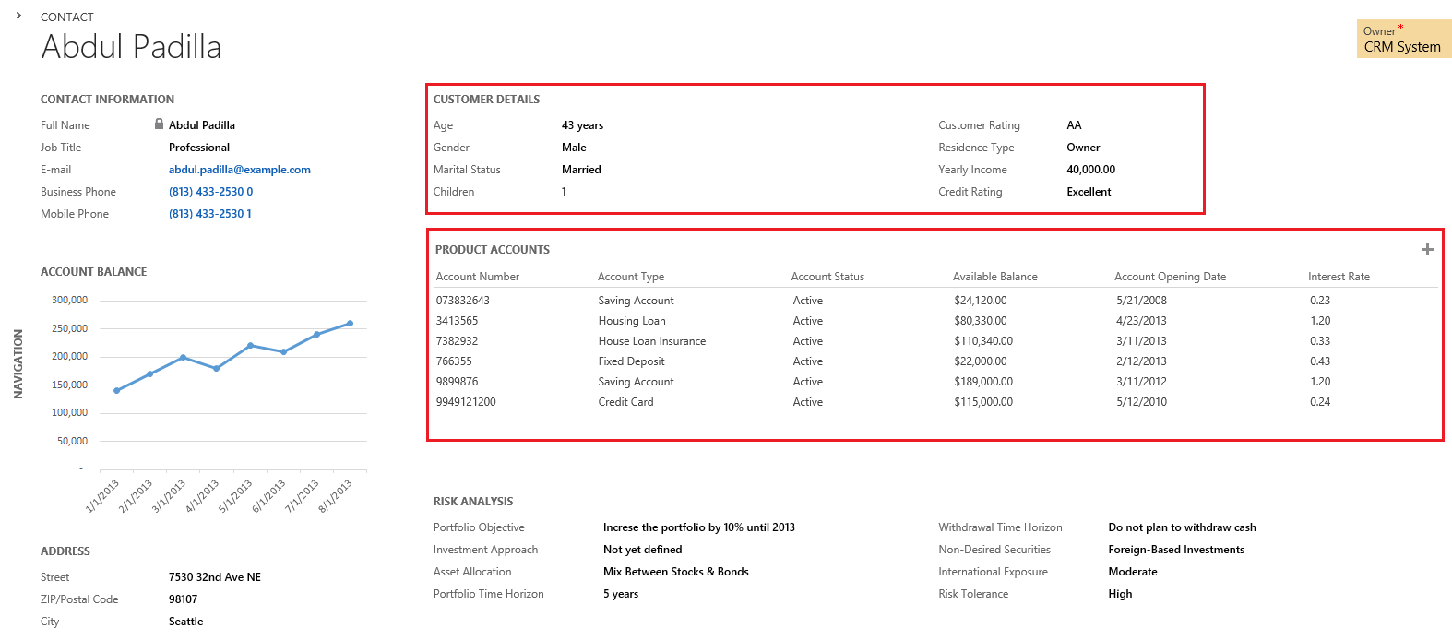
Task: Click the 8/1/2013 chart data point
Action: coord(351,324)
